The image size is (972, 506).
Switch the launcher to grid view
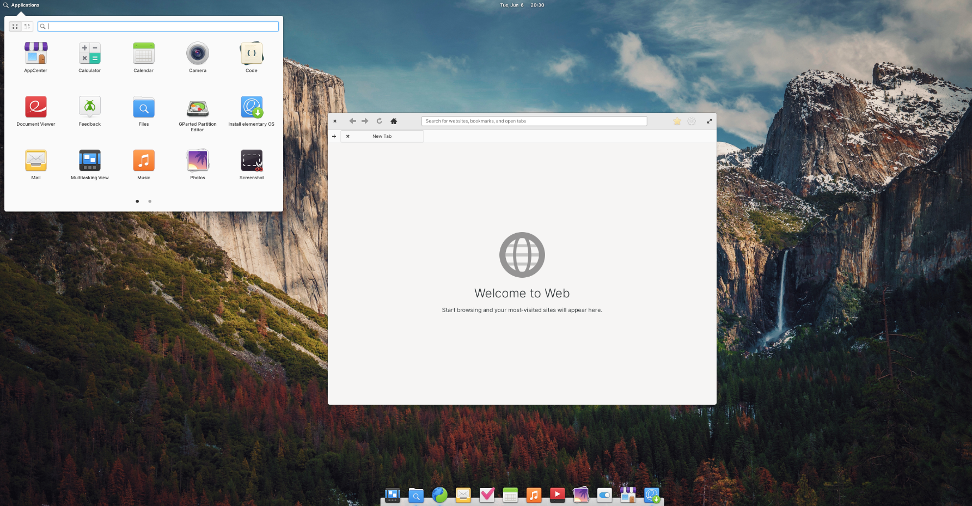point(15,26)
